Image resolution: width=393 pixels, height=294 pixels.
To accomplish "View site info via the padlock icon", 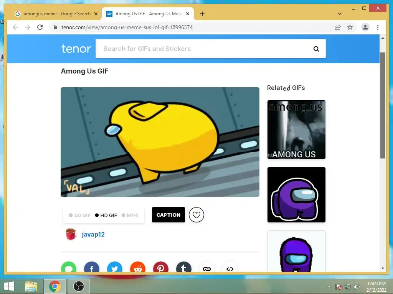I will (55, 27).
